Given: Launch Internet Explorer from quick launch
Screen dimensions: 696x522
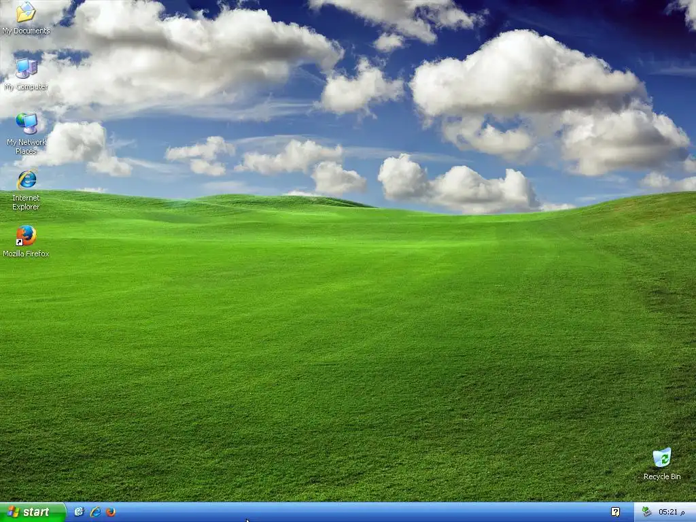Looking at the screenshot, I should point(95,512).
